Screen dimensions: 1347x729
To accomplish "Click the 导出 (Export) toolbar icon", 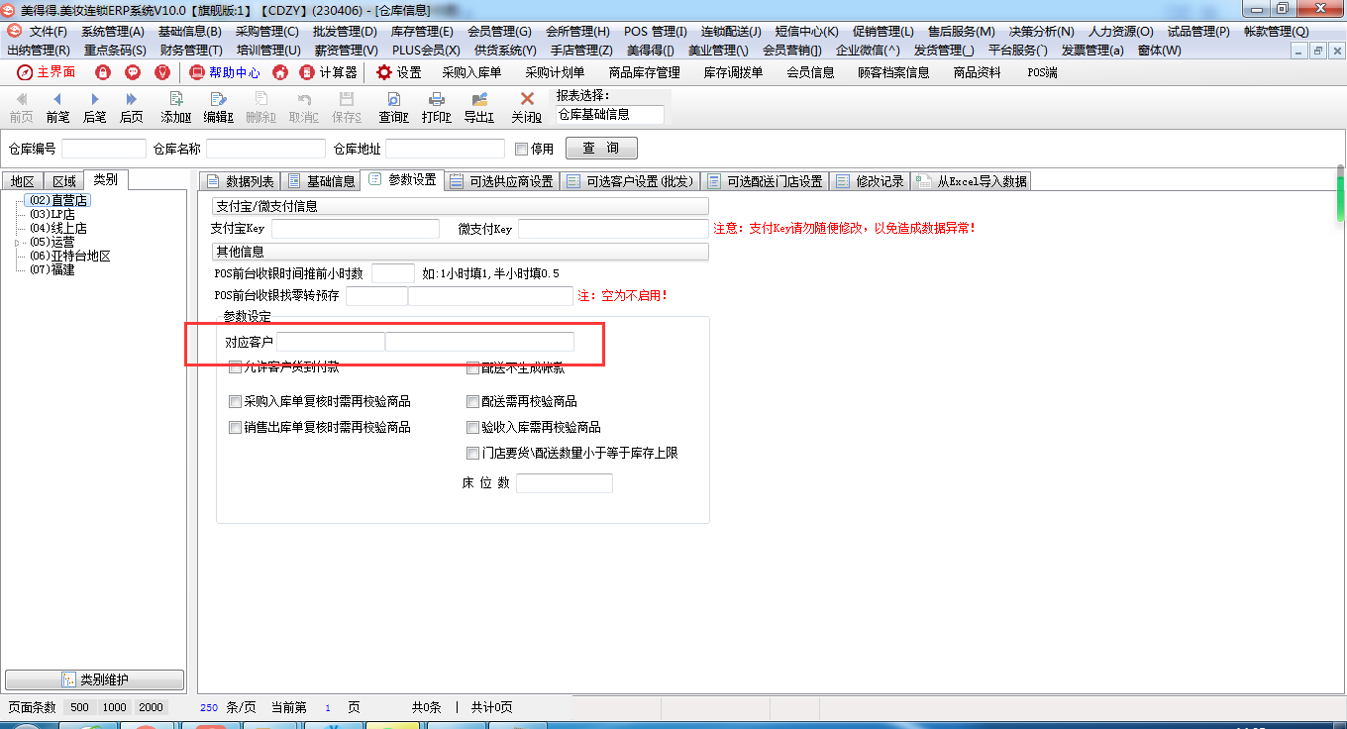I will [479, 100].
